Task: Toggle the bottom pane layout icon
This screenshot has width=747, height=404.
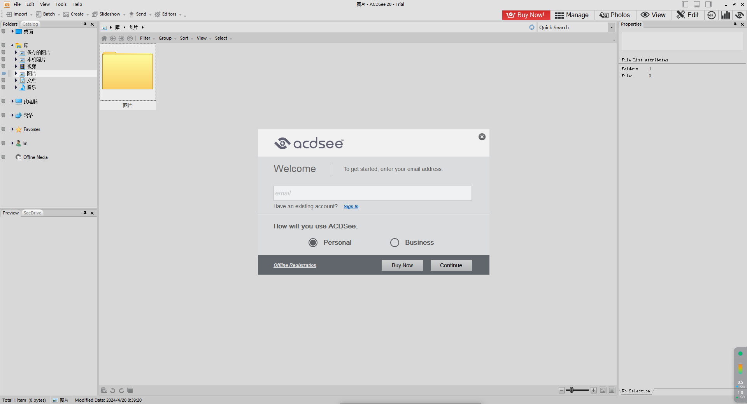Action: [697, 4]
